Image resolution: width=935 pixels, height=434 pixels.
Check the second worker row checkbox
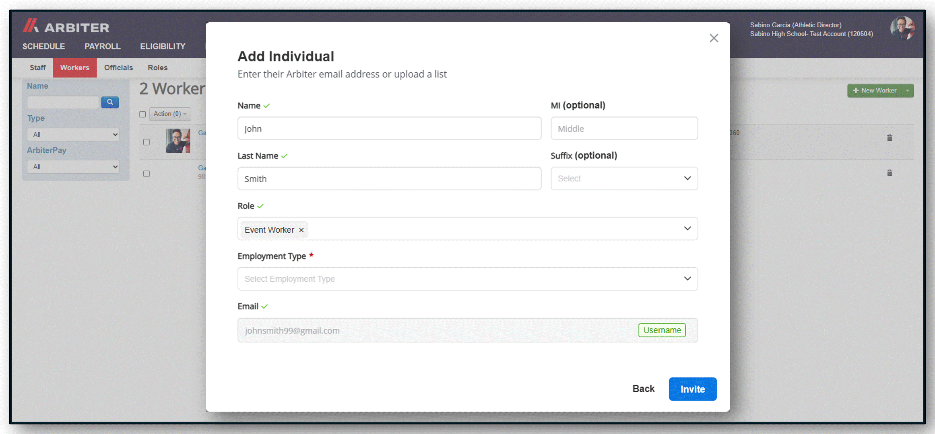coord(147,174)
